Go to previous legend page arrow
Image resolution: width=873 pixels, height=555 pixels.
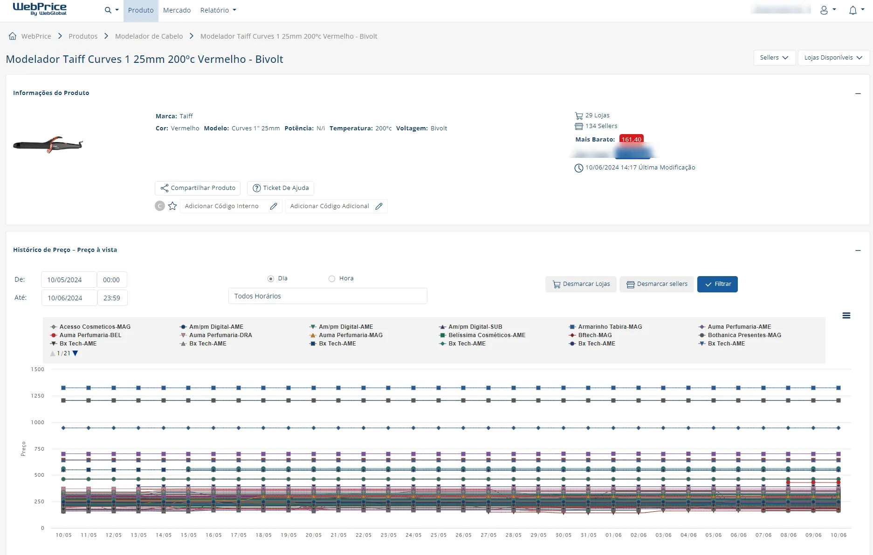tap(53, 353)
